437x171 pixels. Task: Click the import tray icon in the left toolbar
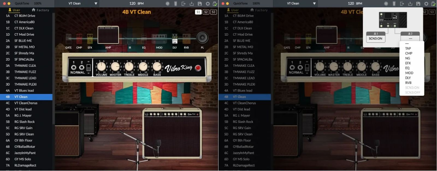191,4
